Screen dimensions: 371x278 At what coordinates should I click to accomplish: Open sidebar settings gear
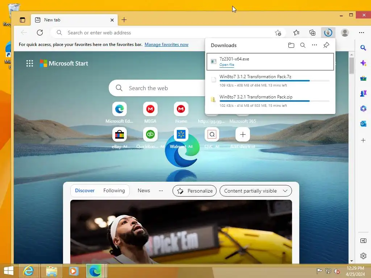pos(363,256)
